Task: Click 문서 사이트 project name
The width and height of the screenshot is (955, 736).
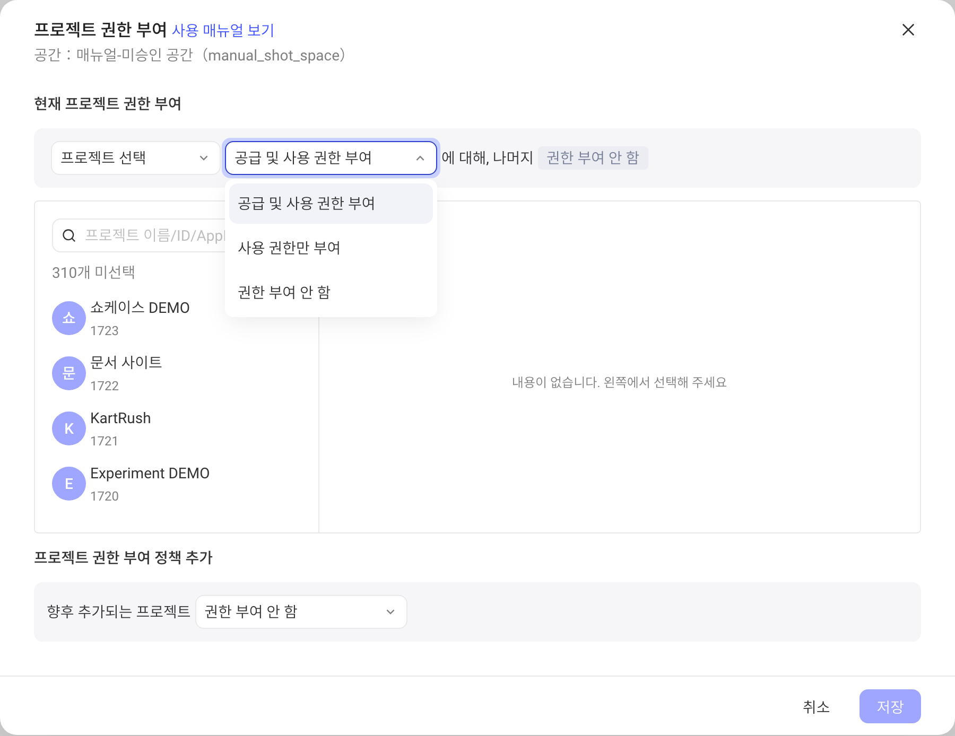Action: [126, 363]
